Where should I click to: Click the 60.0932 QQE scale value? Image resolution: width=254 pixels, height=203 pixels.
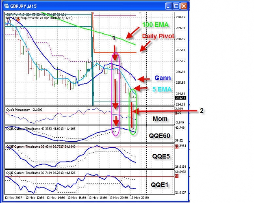click(180, 172)
